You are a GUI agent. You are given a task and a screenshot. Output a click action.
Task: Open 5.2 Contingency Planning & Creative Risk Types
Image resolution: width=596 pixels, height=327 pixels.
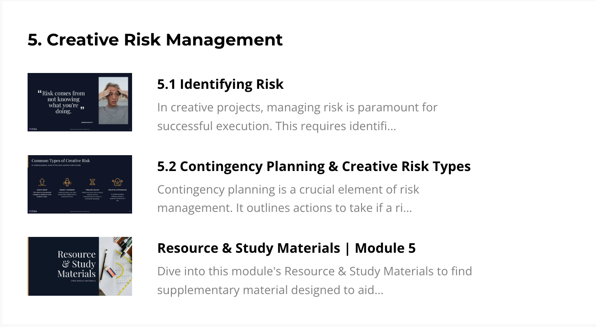tap(314, 166)
